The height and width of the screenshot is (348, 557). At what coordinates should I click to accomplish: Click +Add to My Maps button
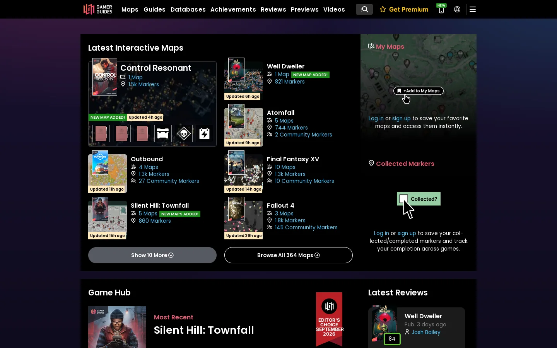pyautogui.click(x=419, y=91)
